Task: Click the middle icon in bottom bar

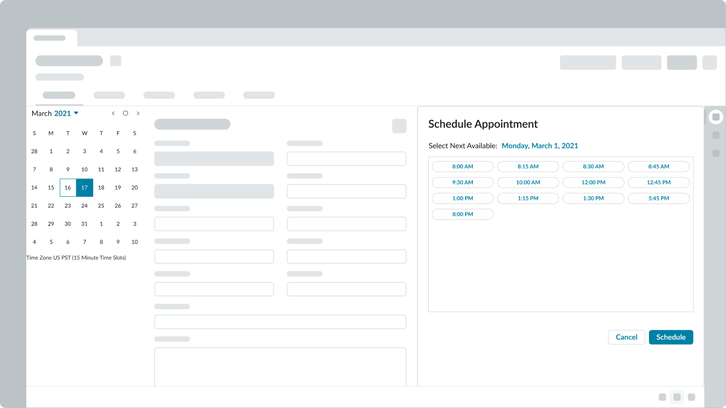Action: (676, 397)
